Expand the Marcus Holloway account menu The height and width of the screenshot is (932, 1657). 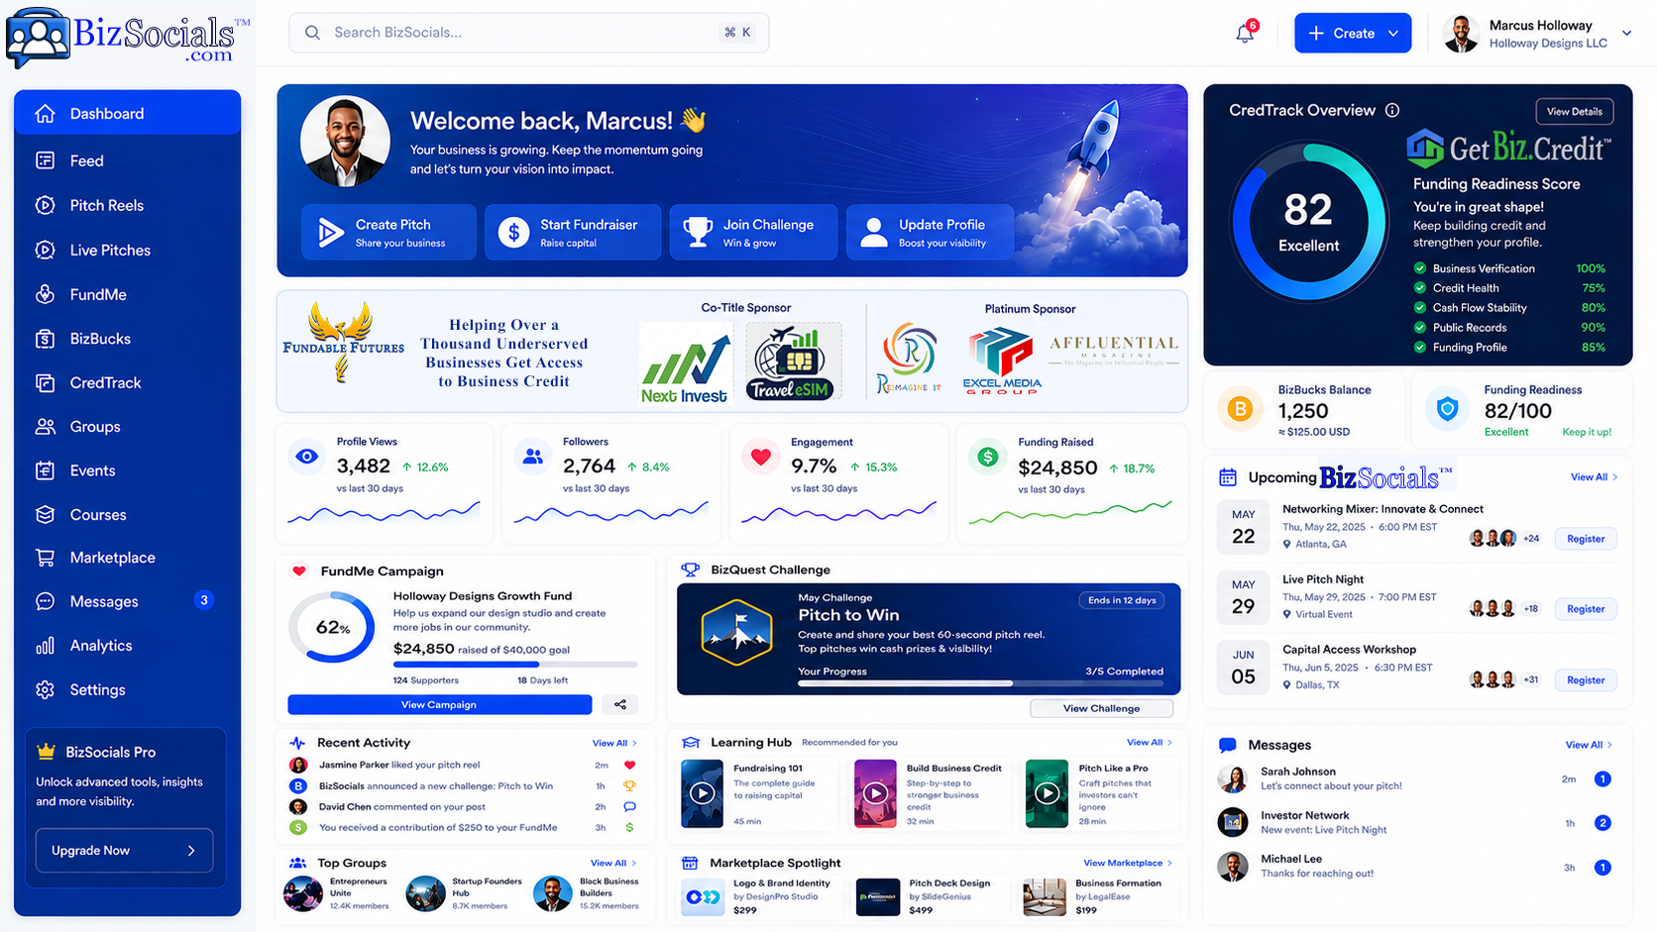click(1626, 33)
